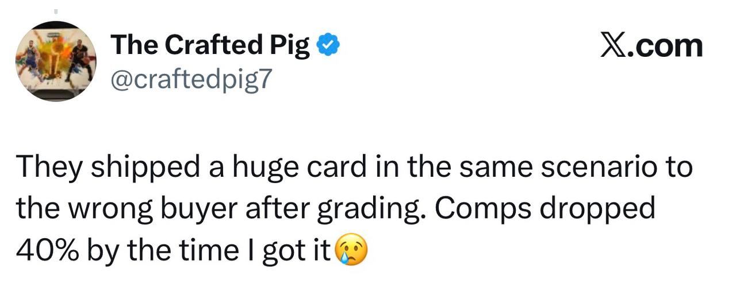The width and height of the screenshot is (736, 295).
Task: Click the right player in the avatar
Action: pos(80,59)
